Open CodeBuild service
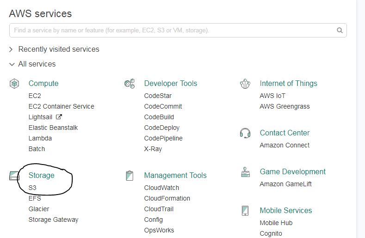 [159, 117]
